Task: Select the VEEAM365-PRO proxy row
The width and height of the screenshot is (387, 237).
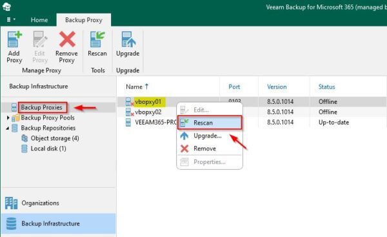Action: 252,122
